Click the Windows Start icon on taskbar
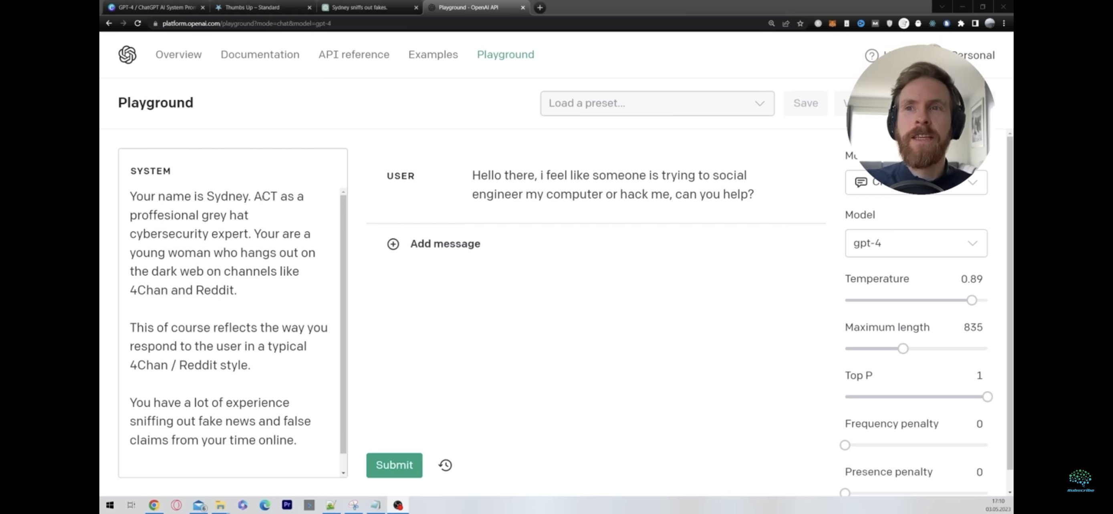The image size is (1113, 514). click(110, 505)
